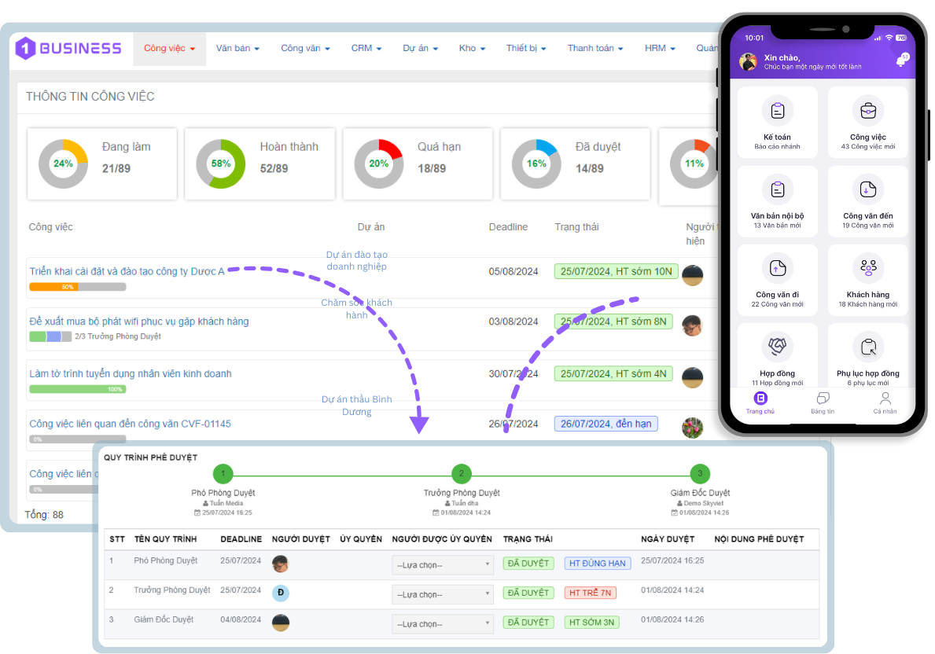Click approval step 2 circle Trưởng Phòng Duyệt
935x654 pixels.
(462, 474)
